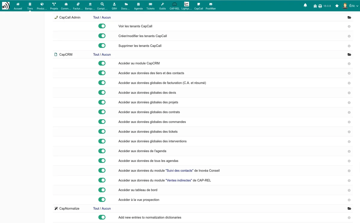
Task: Open the Outils wrench icon
Action: [x=163, y=4]
